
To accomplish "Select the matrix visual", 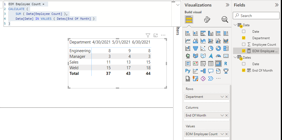I will click(x=218, y=64).
